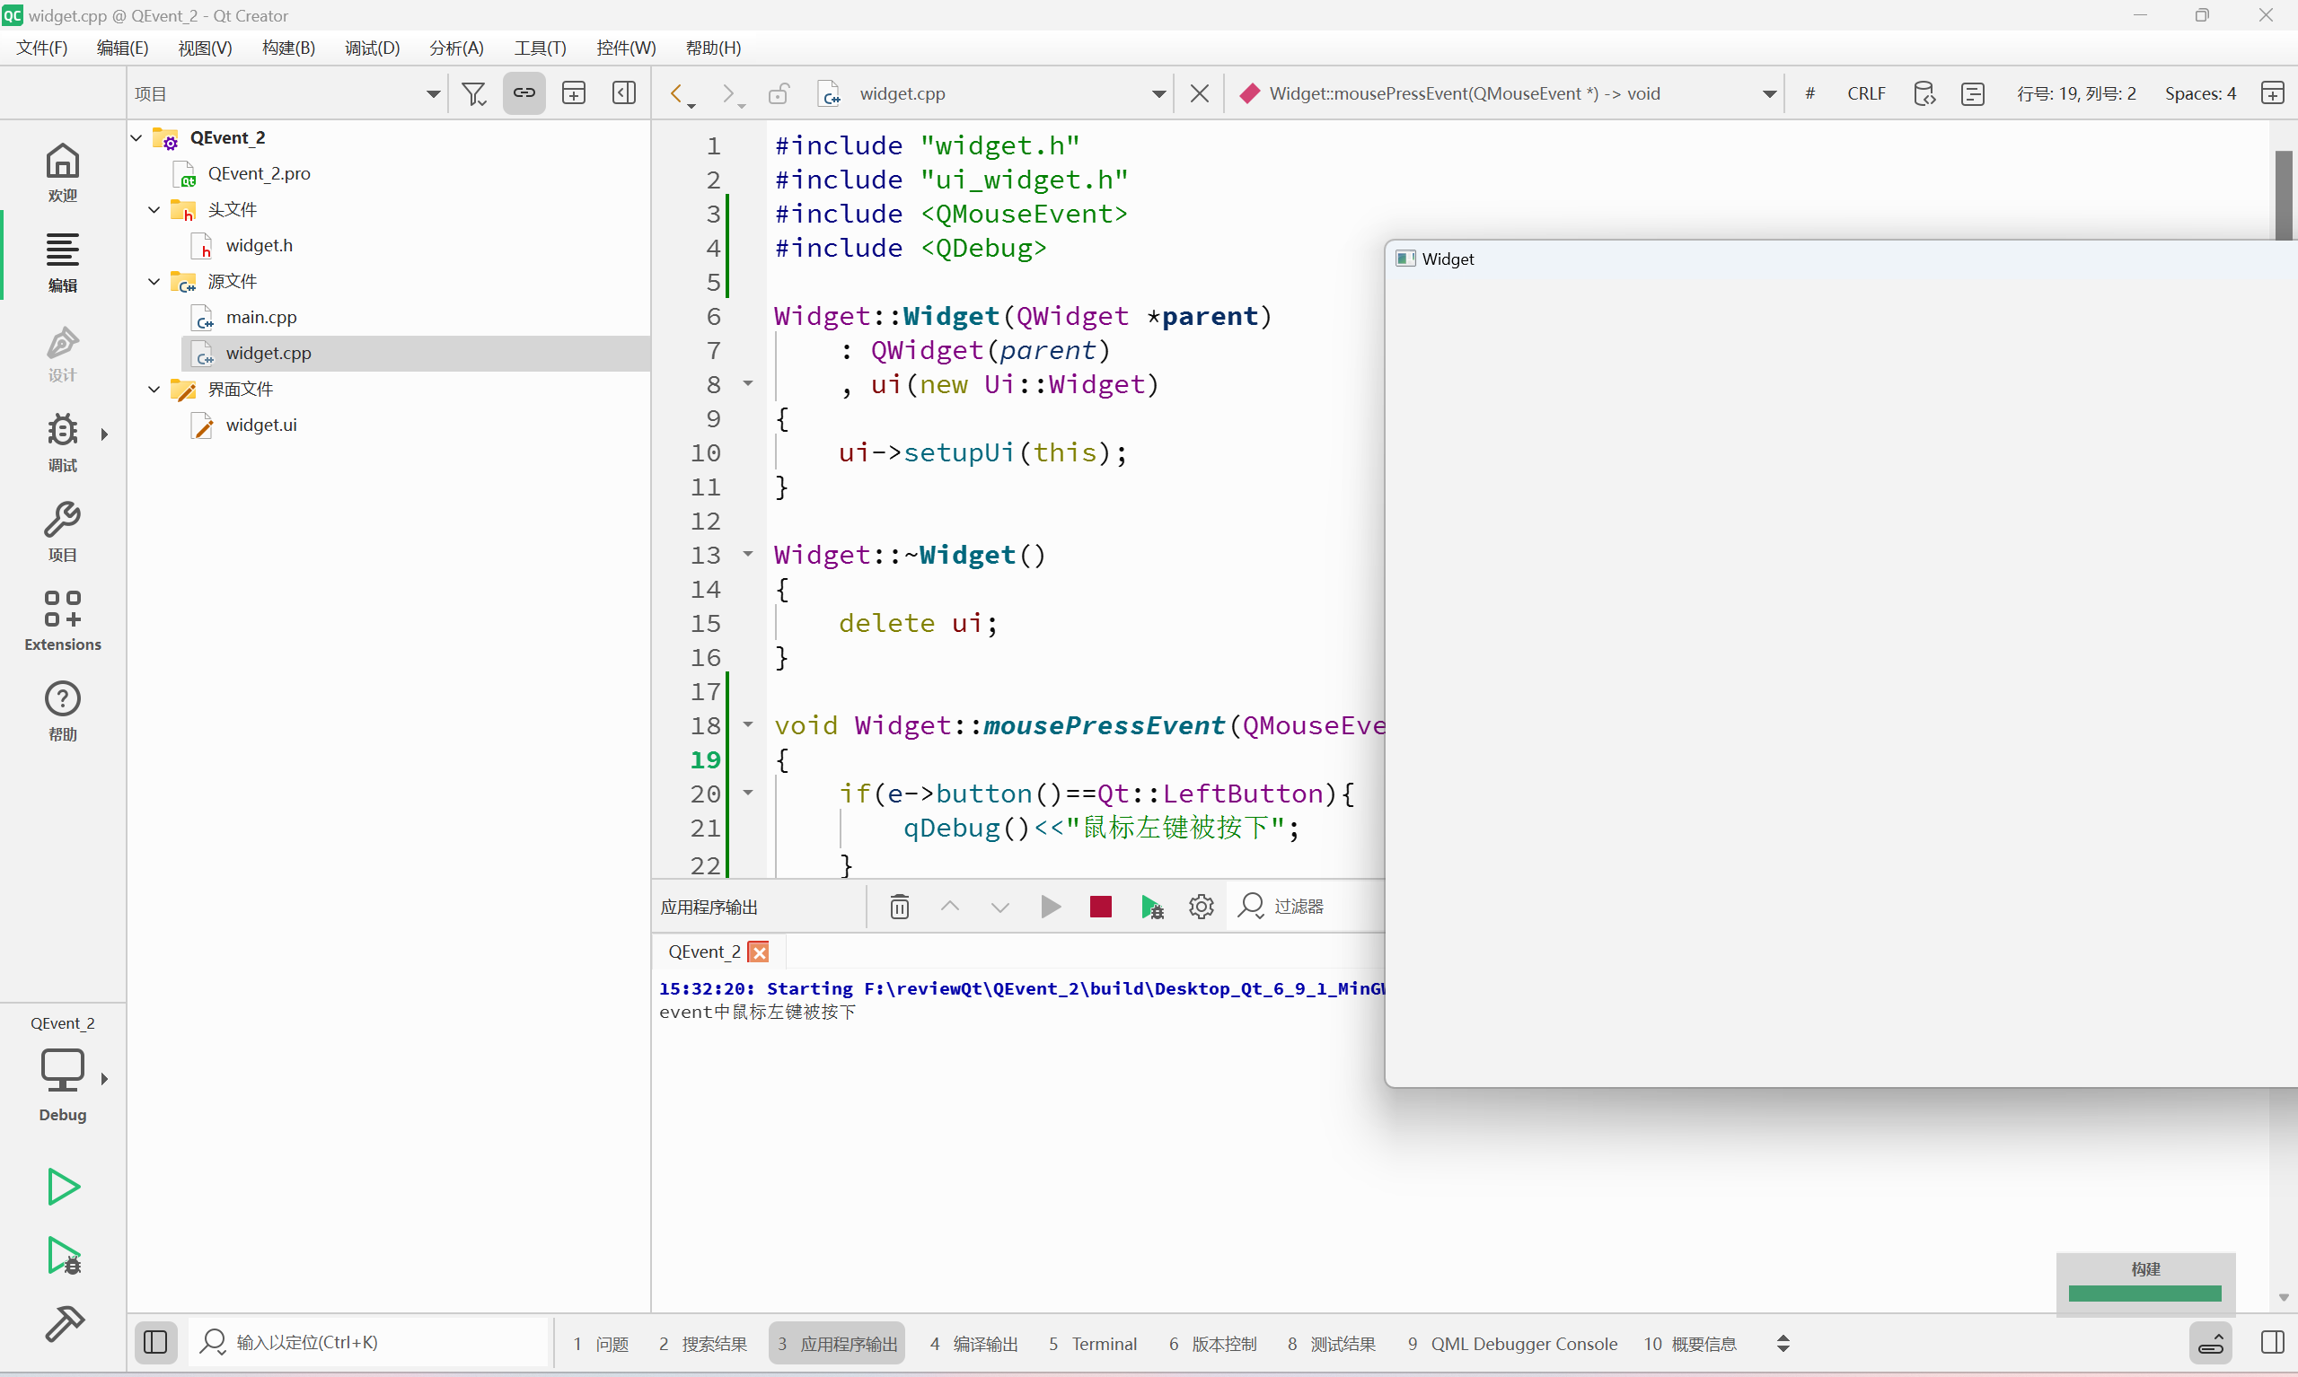Toggle the left sidebar visibility button
The image size is (2298, 1377).
[x=155, y=1343]
